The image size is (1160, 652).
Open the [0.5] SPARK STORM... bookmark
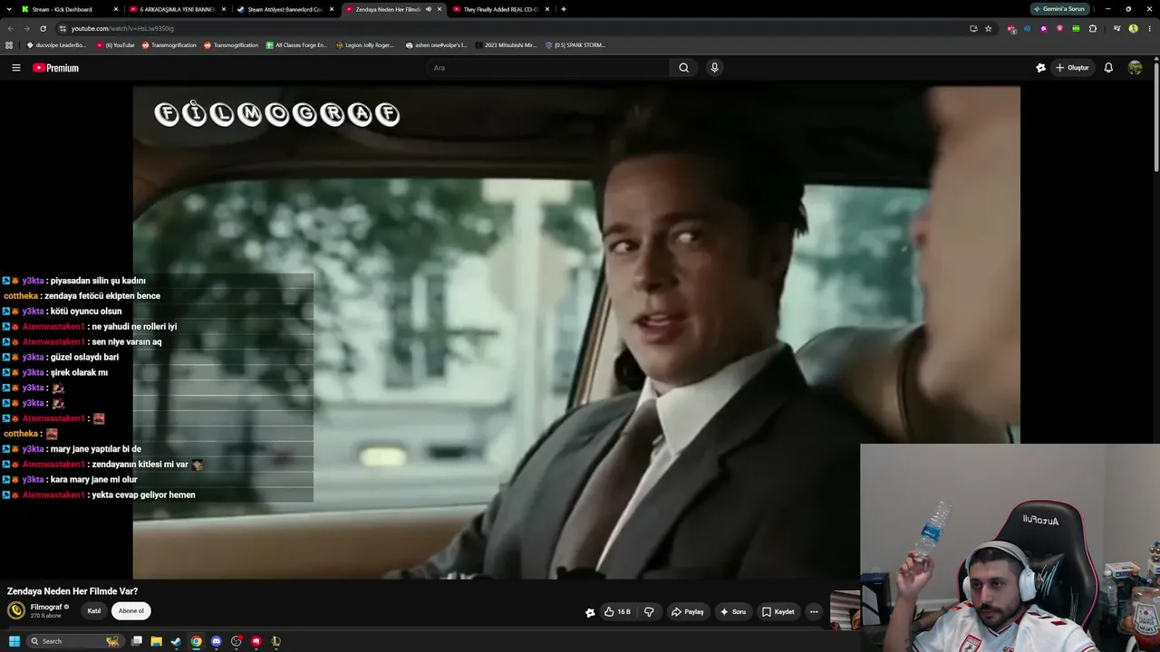[x=575, y=45]
